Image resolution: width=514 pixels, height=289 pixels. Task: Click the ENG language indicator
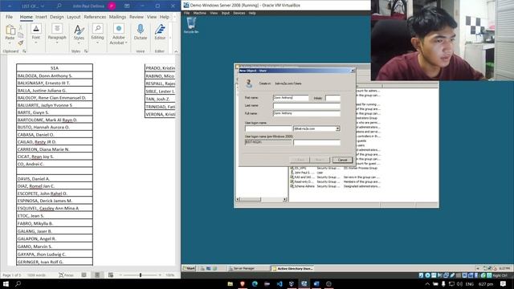point(469,283)
